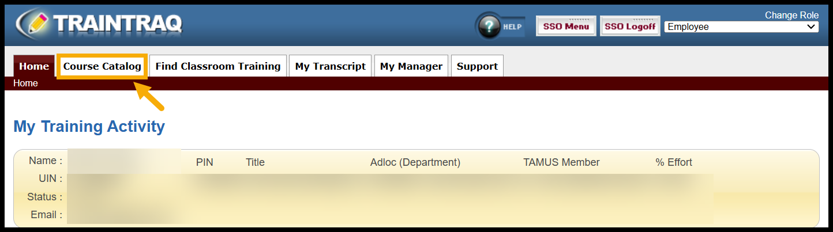The height and width of the screenshot is (232, 833).
Task: Click the Title column header
Action: pyautogui.click(x=255, y=162)
